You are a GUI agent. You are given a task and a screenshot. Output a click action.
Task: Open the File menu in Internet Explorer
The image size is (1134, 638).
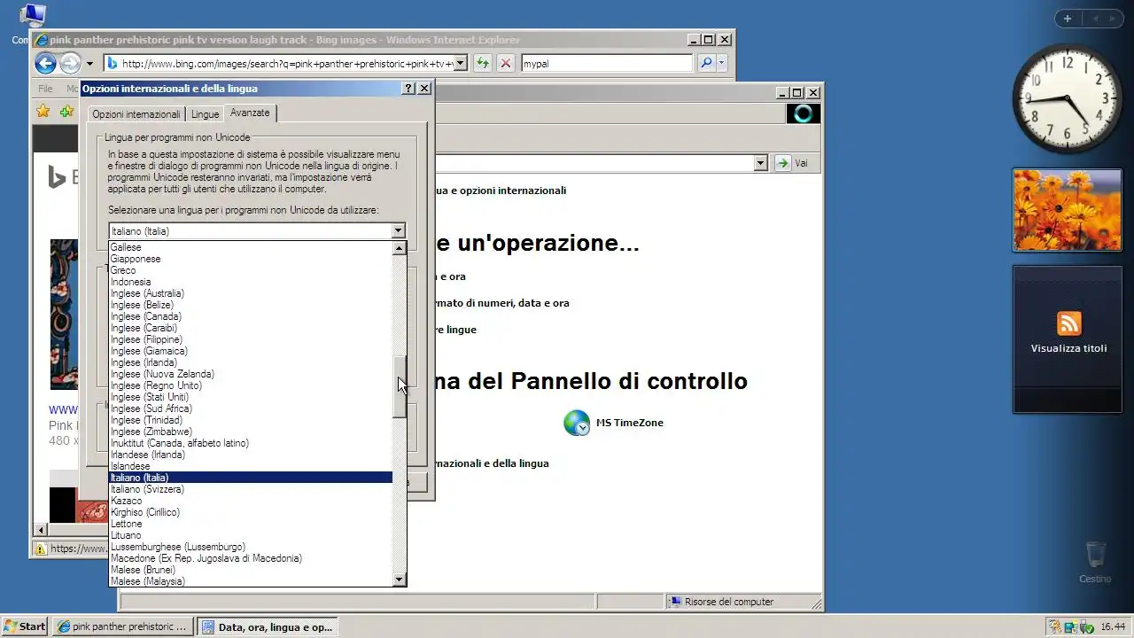[44, 89]
